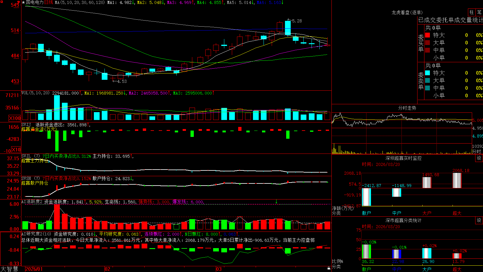Click the 大智慧 logo at bottom-left
This screenshot has height=272, width=483.
9,269
